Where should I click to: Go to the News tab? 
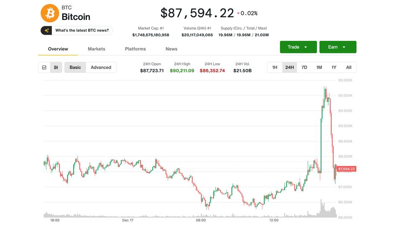coord(171,49)
